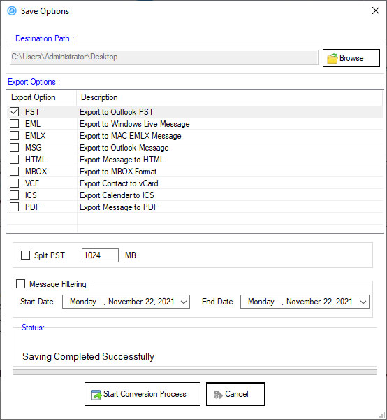
Task: Check the ICS calendar export
Action: [14, 195]
